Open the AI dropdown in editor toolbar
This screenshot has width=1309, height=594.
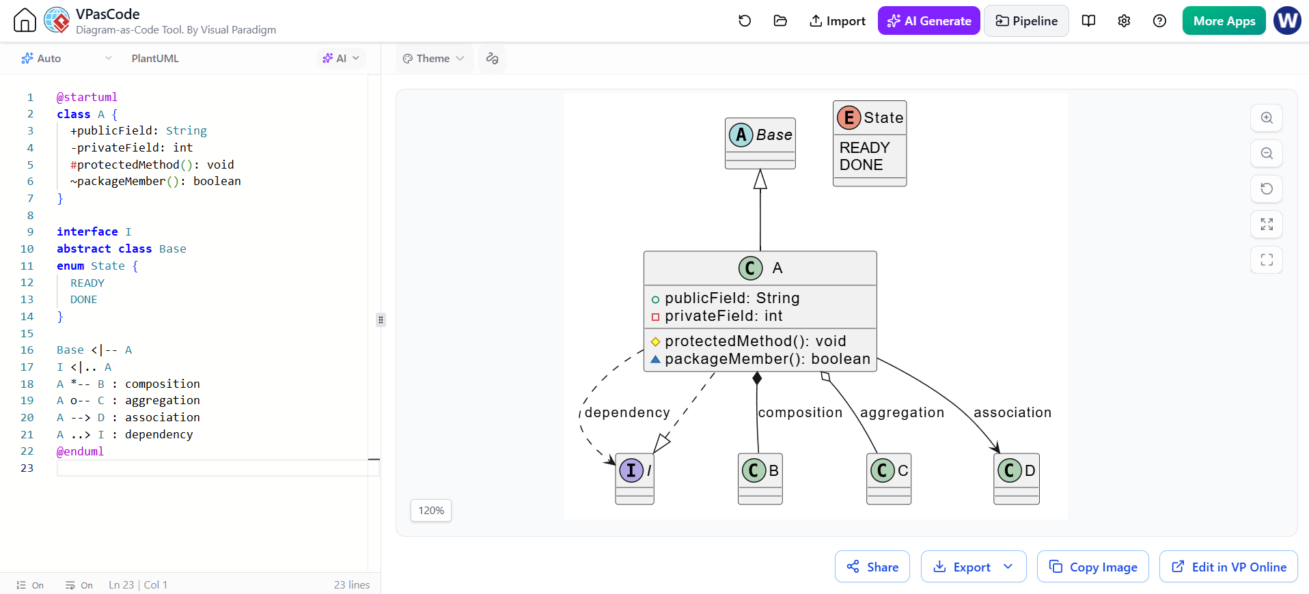(341, 58)
